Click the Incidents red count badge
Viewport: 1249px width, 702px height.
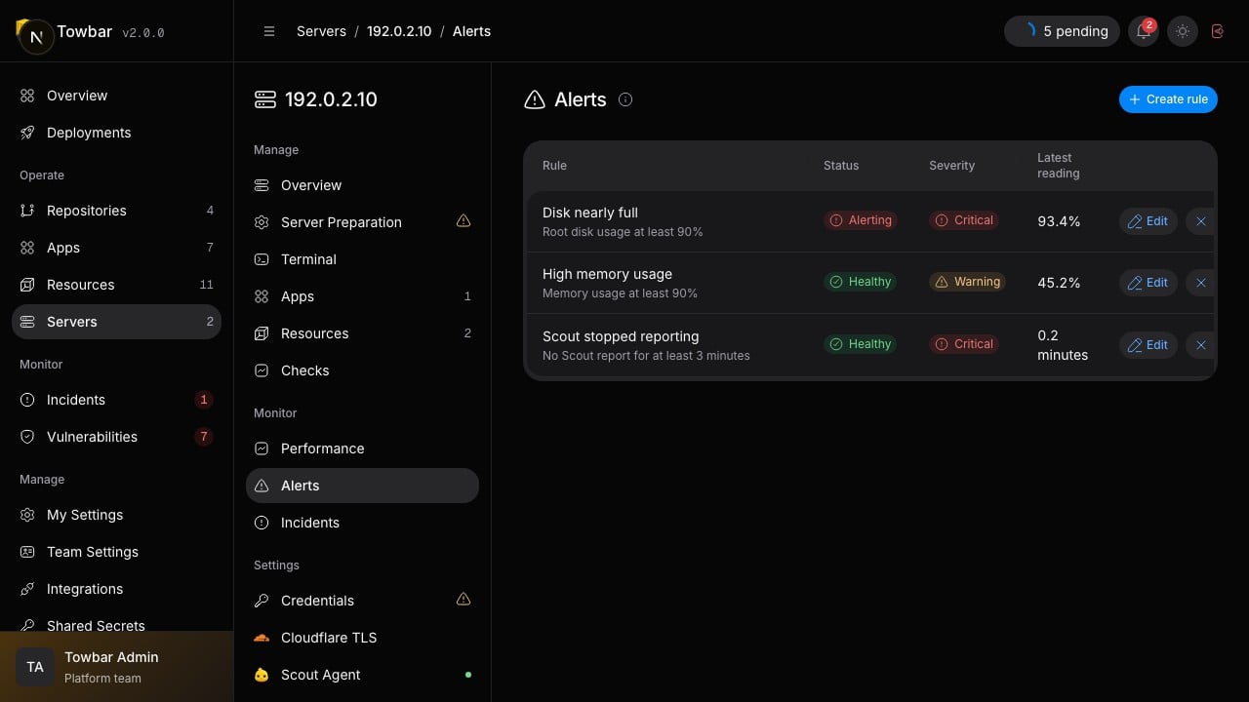pos(203,400)
